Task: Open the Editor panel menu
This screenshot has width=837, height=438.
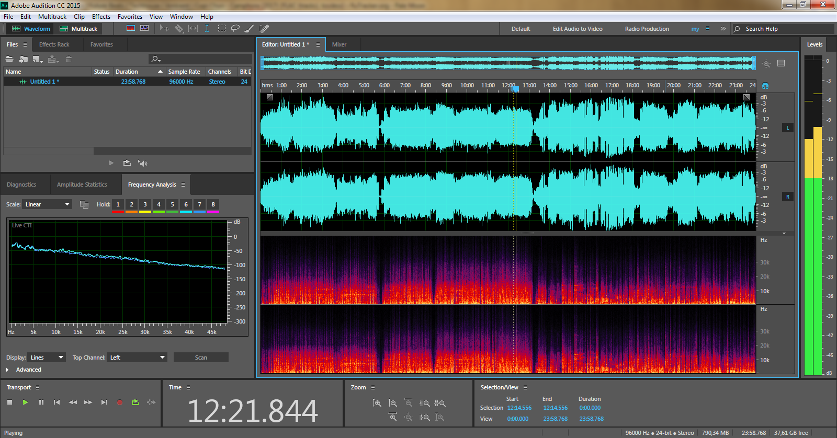Action: coord(318,44)
